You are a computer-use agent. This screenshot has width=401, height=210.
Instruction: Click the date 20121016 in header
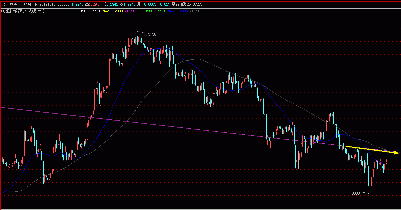click(48, 4)
